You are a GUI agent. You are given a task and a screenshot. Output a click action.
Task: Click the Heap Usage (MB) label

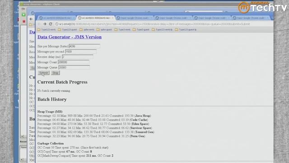click(x=50, y=112)
